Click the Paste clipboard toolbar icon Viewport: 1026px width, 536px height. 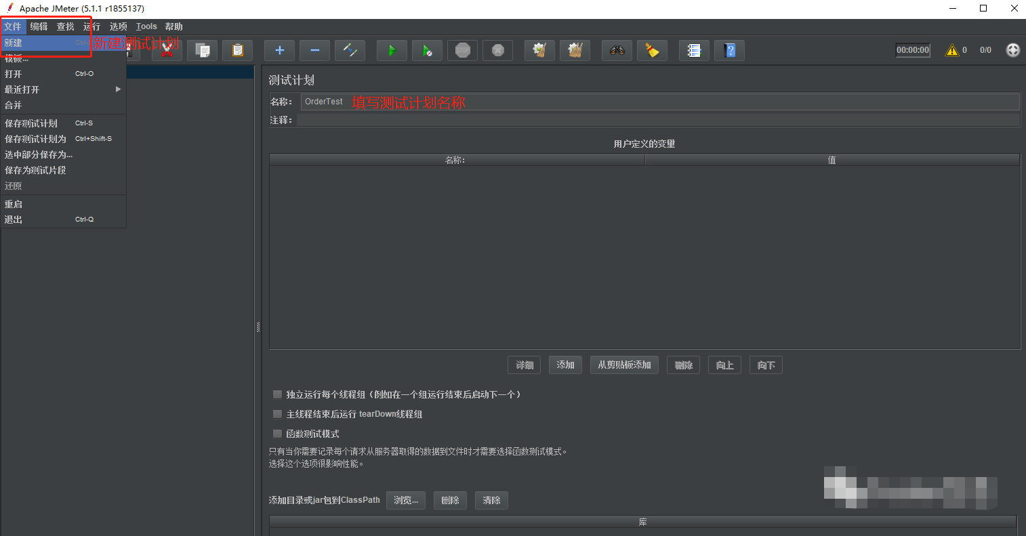(237, 50)
